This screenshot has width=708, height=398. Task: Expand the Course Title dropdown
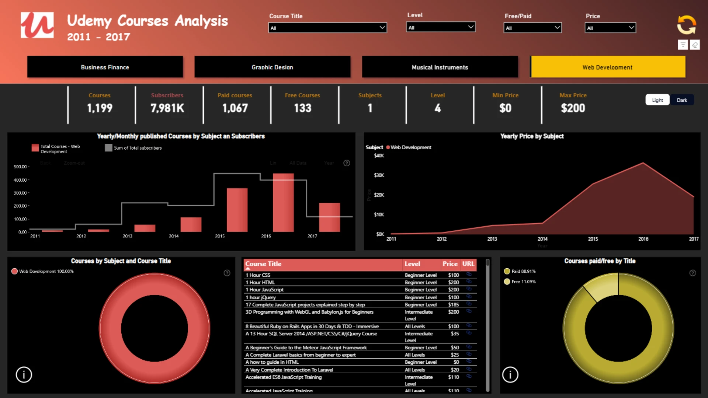(327, 28)
